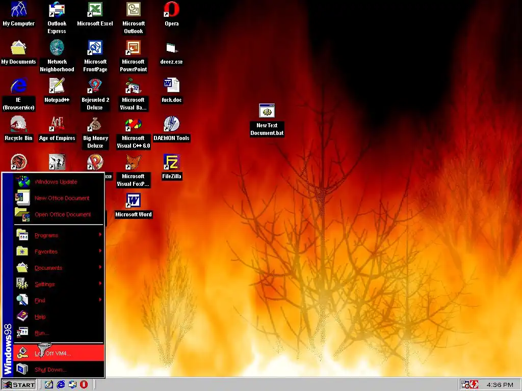Select the Notepad++ desktop shortcut

(x=57, y=91)
